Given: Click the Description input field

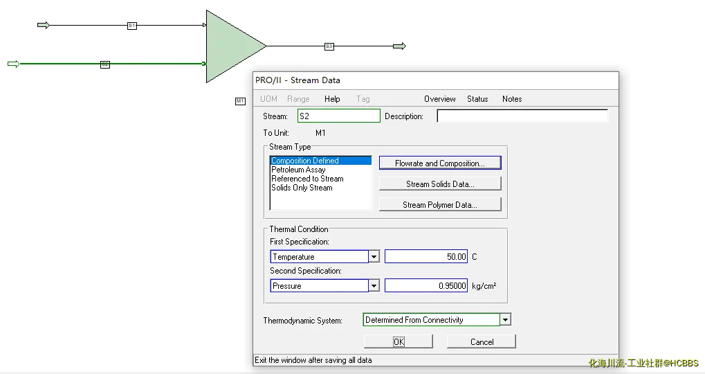Looking at the screenshot, I should (x=522, y=116).
